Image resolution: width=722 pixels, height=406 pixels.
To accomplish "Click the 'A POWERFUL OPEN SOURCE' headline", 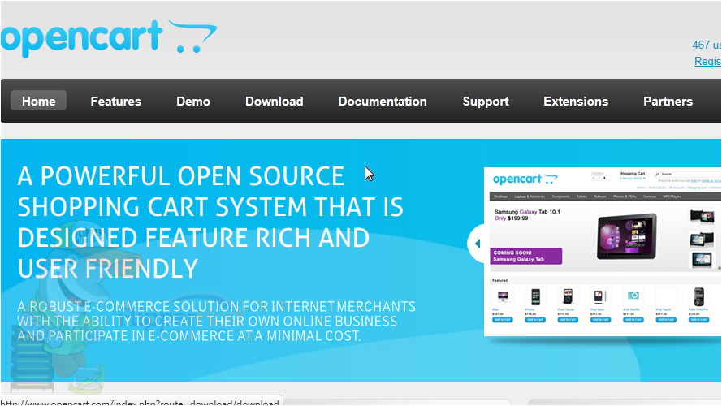I will 210,222.
